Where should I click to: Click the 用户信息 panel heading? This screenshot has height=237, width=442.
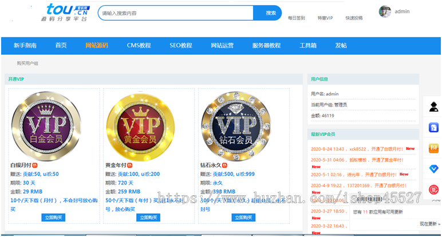pos(319,79)
